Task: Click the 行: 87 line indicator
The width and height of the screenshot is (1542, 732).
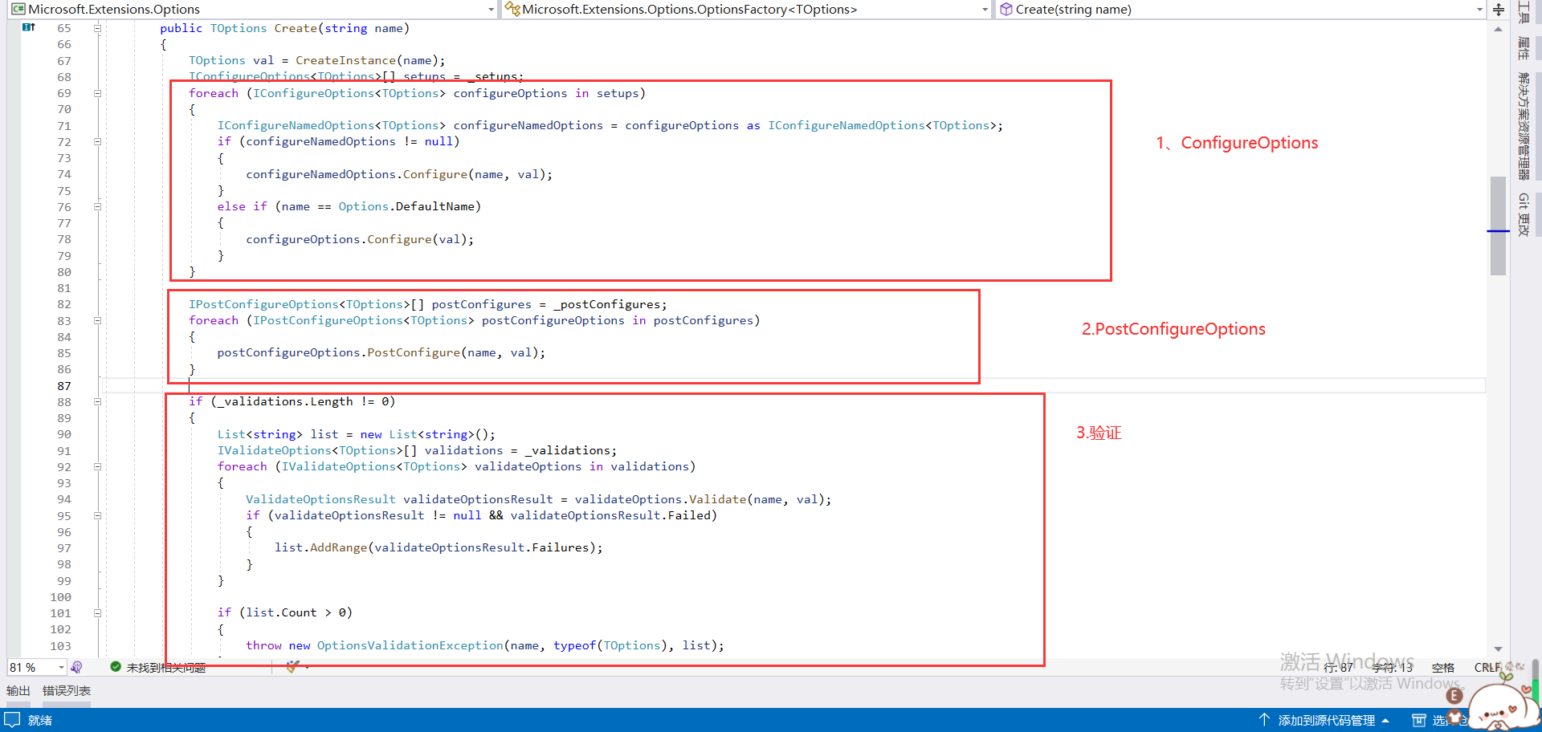Action: pos(1339,667)
